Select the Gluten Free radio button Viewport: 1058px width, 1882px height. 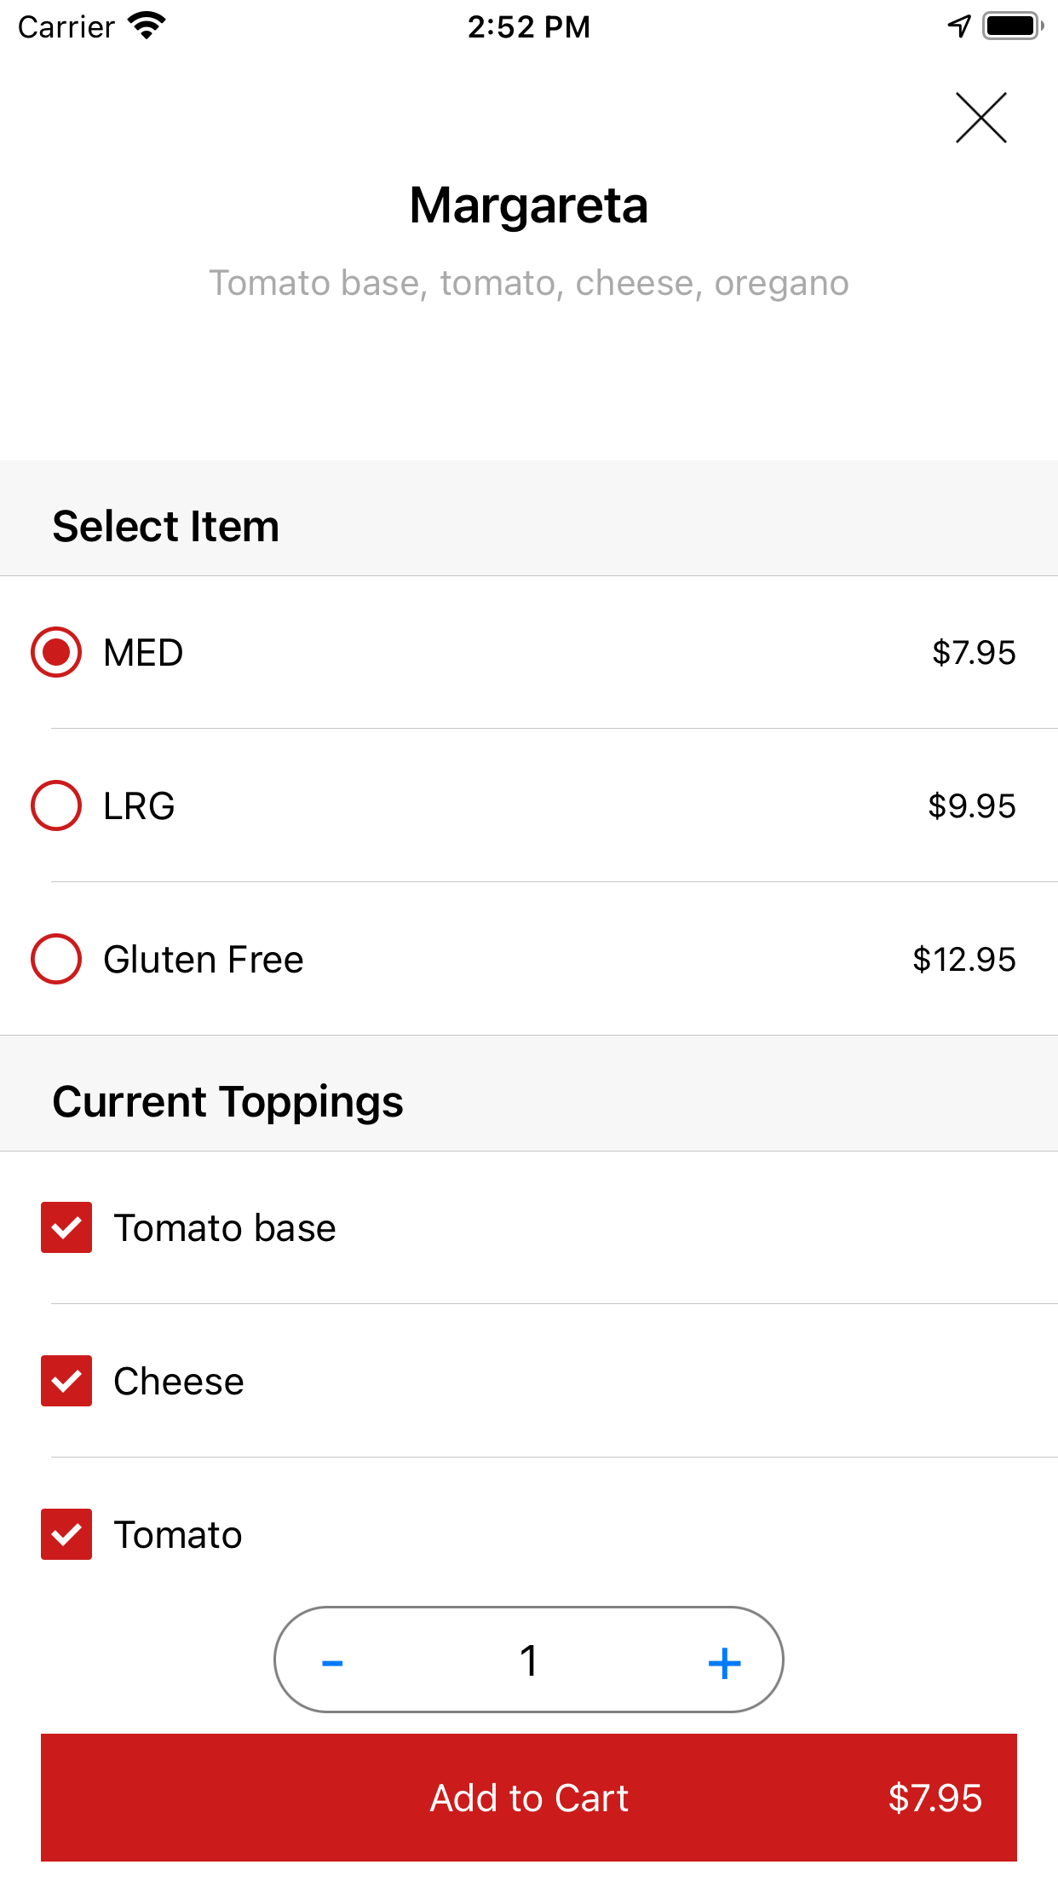click(x=56, y=959)
